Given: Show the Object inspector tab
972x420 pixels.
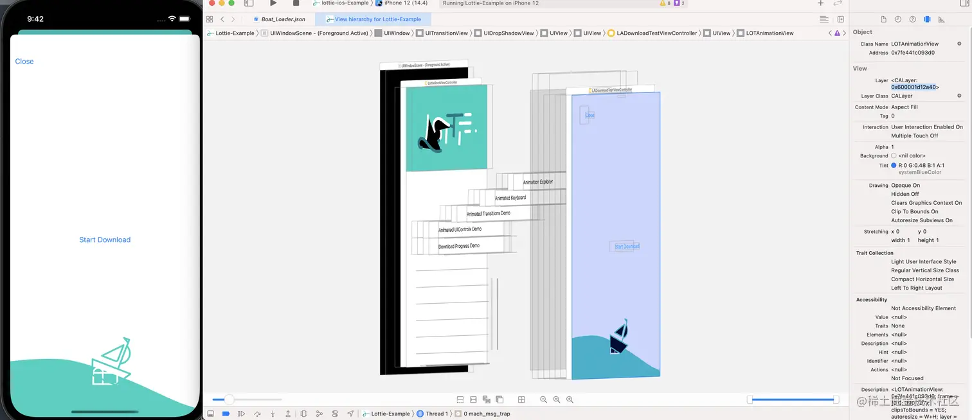Looking at the screenshot, I should pos(927,19).
